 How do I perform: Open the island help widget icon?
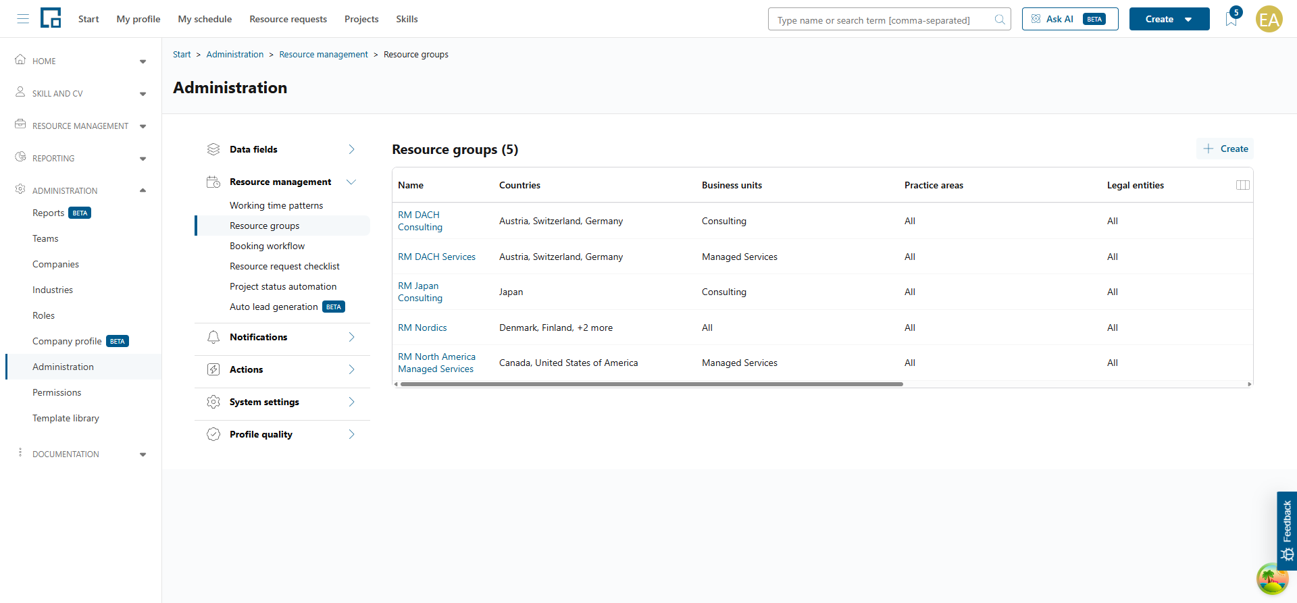[x=1272, y=579]
